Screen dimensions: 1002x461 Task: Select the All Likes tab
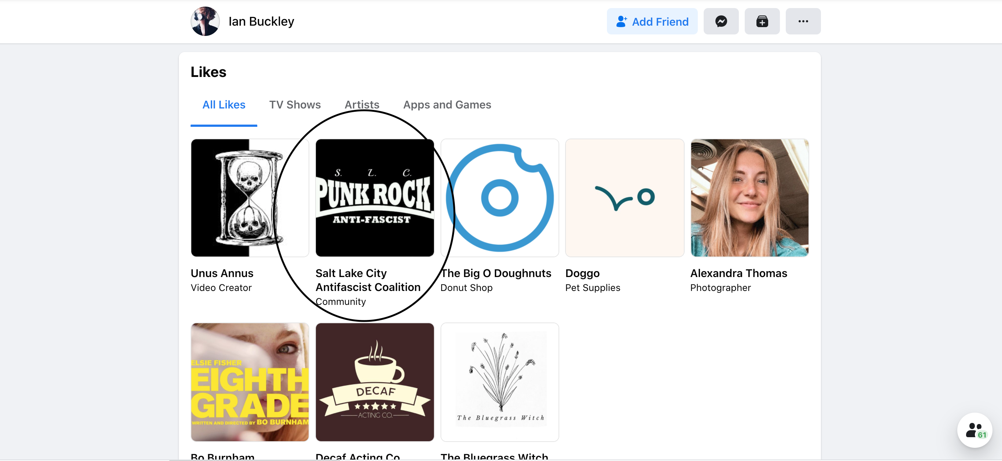point(224,105)
